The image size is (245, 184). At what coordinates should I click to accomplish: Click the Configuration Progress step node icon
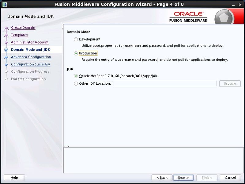point(6,72)
